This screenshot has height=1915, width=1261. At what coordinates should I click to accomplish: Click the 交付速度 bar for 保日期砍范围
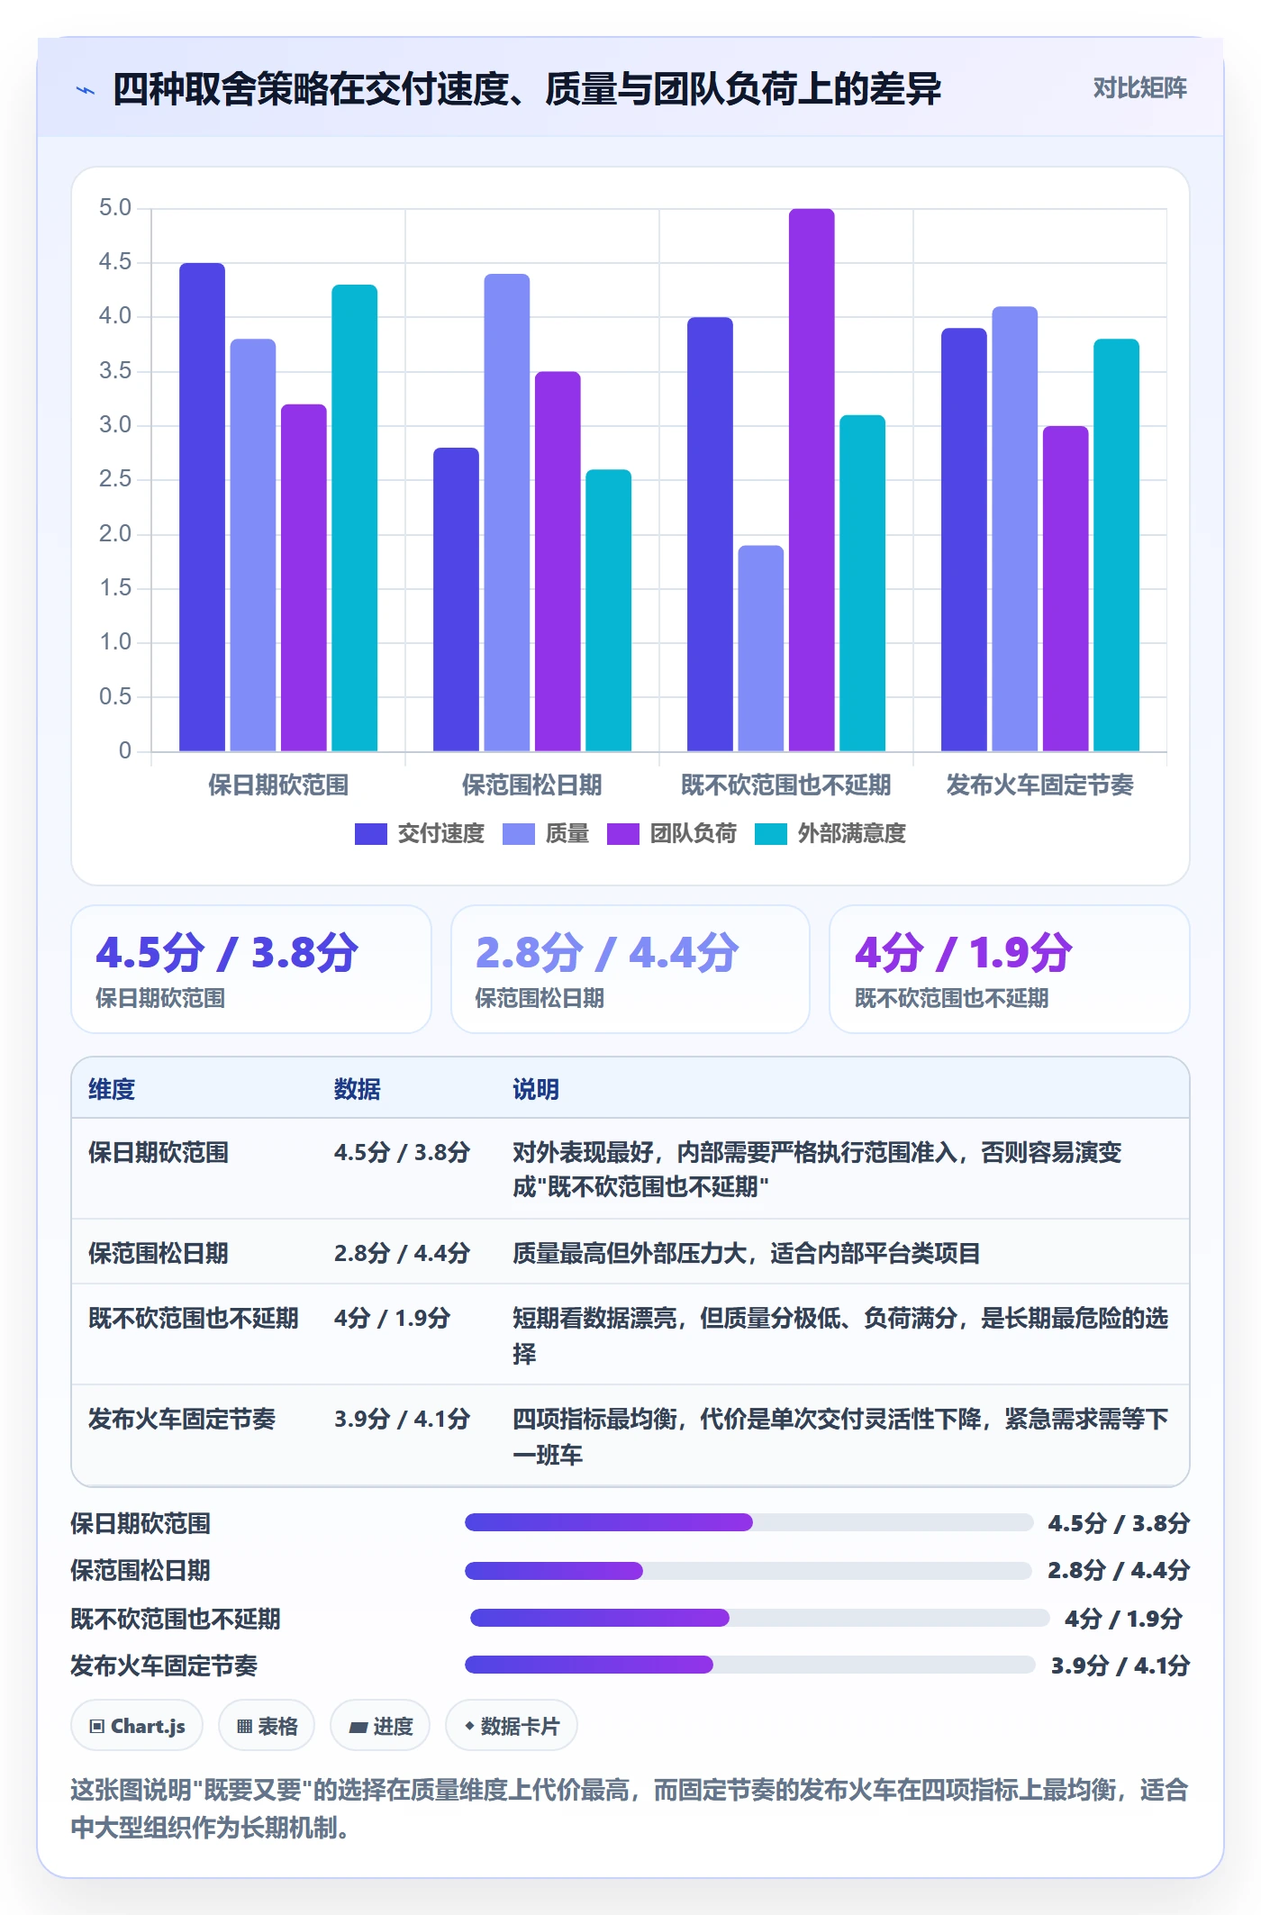click(x=202, y=507)
